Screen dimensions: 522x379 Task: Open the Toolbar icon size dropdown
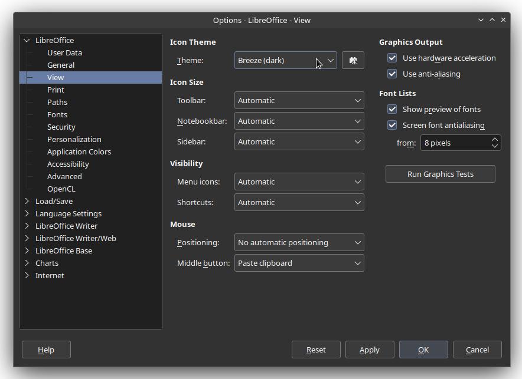coord(299,100)
